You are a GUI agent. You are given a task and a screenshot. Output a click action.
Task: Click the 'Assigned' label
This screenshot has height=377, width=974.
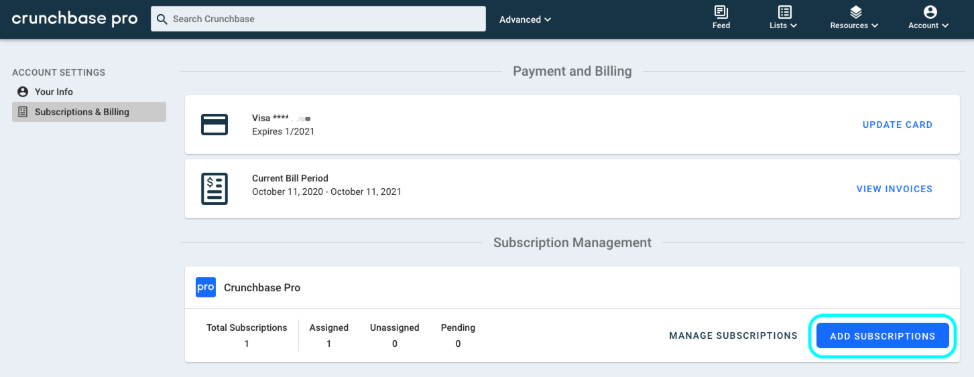coord(328,327)
